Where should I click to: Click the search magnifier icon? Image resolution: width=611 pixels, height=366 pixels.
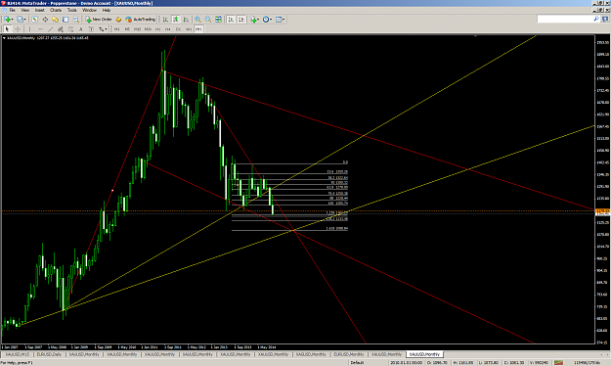596,19
